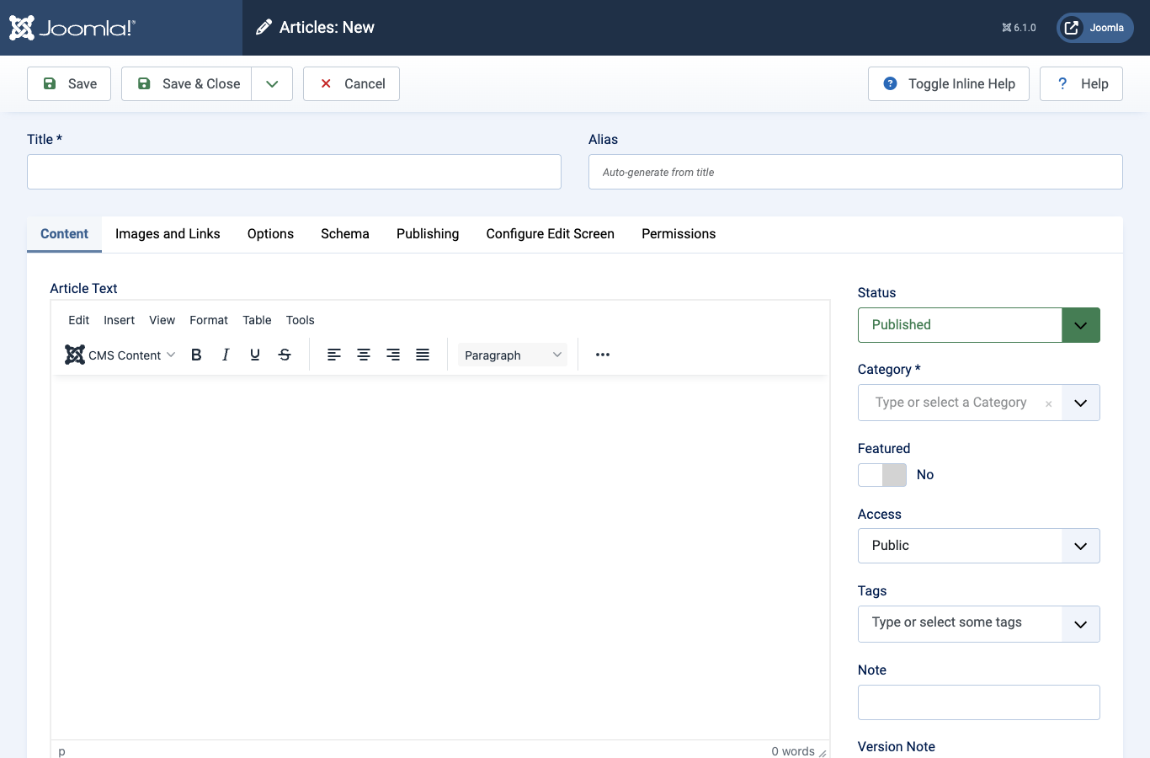Toggle bold formatting
This screenshot has width=1150, height=758.
click(196, 355)
